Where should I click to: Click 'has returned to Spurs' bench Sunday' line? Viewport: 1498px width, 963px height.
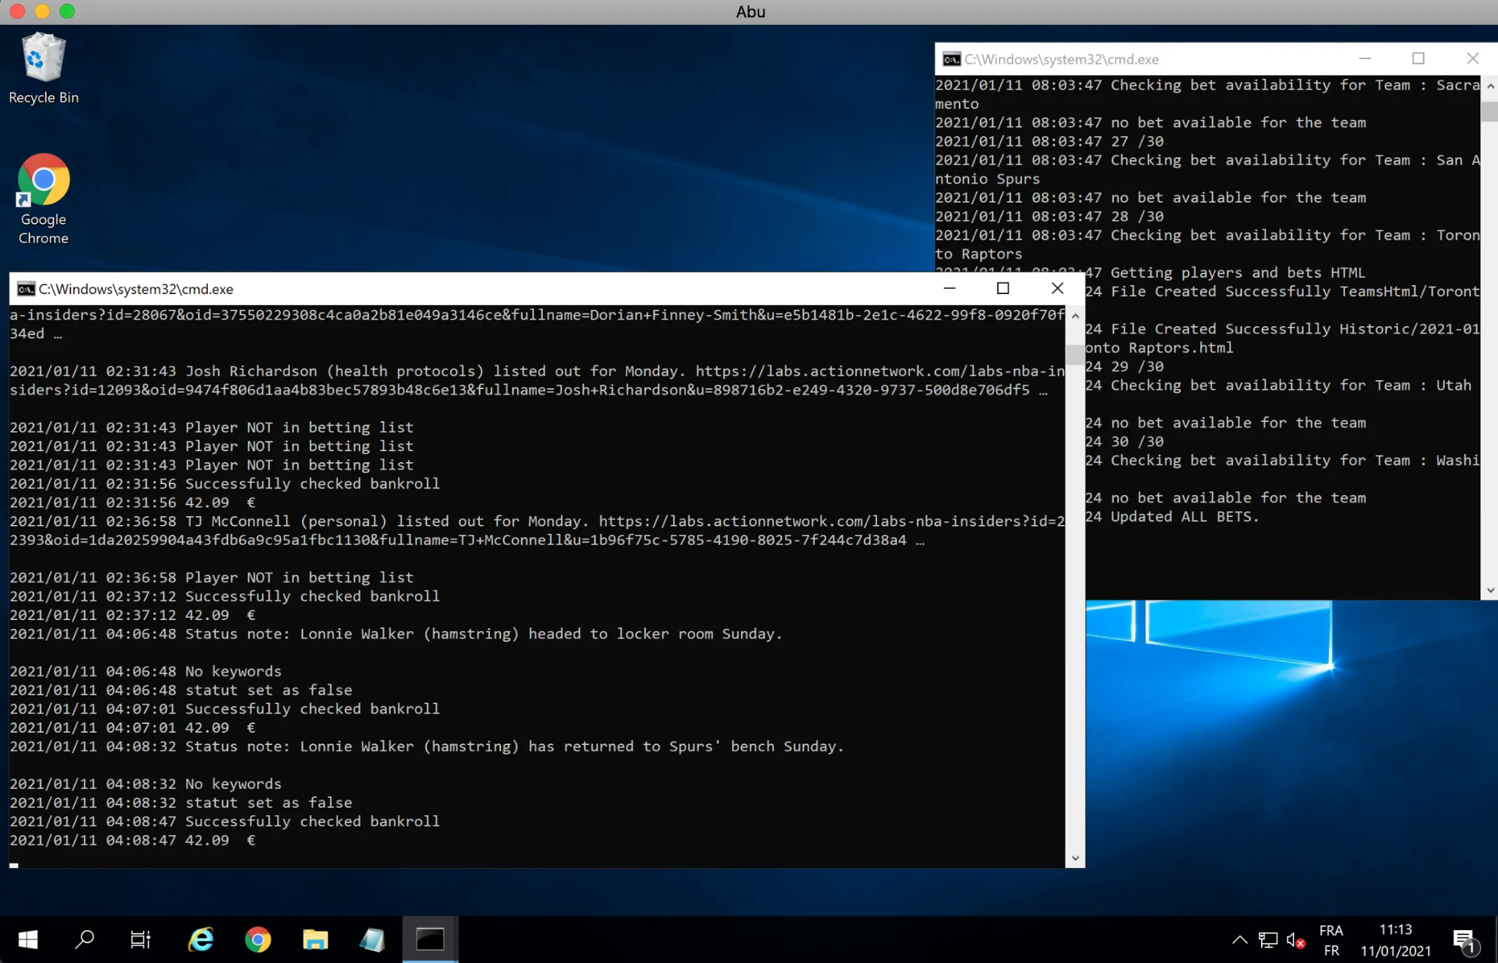pyautogui.click(x=426, y=747)
